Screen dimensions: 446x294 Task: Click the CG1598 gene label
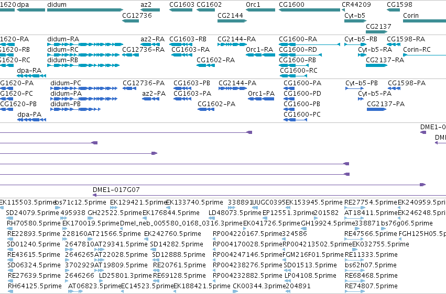click(400, 5)
